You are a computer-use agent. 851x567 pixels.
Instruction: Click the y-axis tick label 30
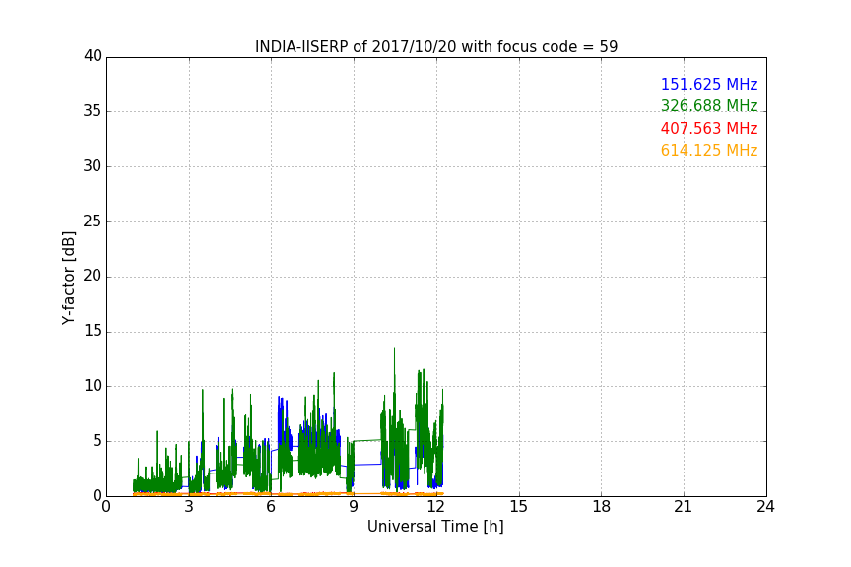pyautogui.click(x=93, y=166)
